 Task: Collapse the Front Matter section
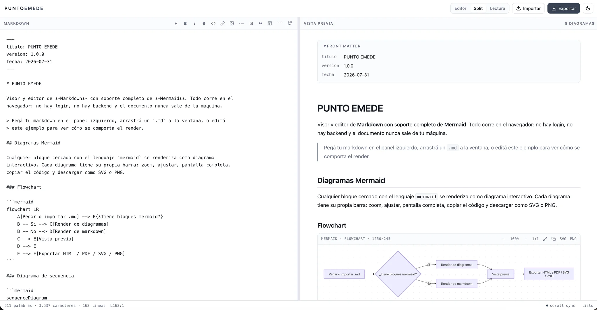pos(342,46)
